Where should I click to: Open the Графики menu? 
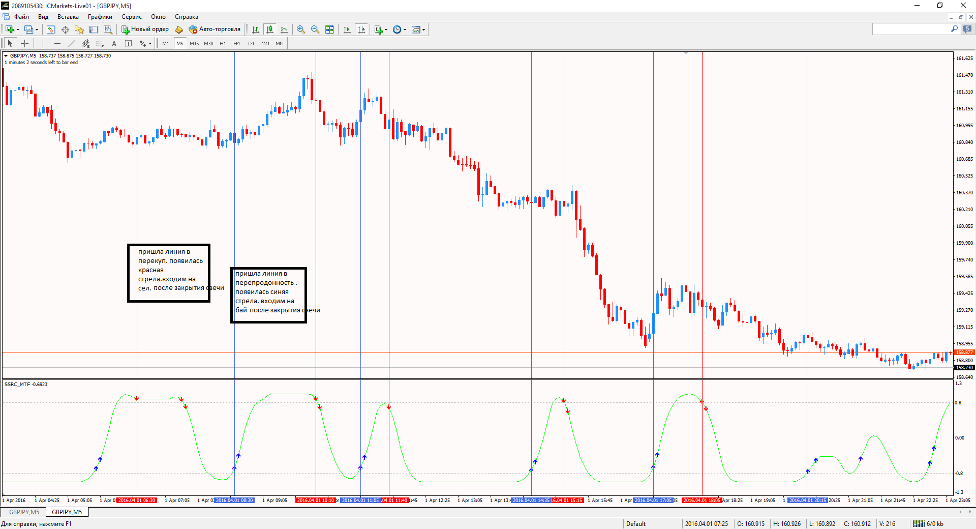[x=100, y=17]
